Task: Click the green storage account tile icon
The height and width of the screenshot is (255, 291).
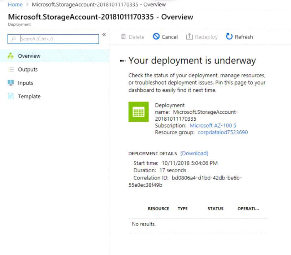Action: (138, 112)
